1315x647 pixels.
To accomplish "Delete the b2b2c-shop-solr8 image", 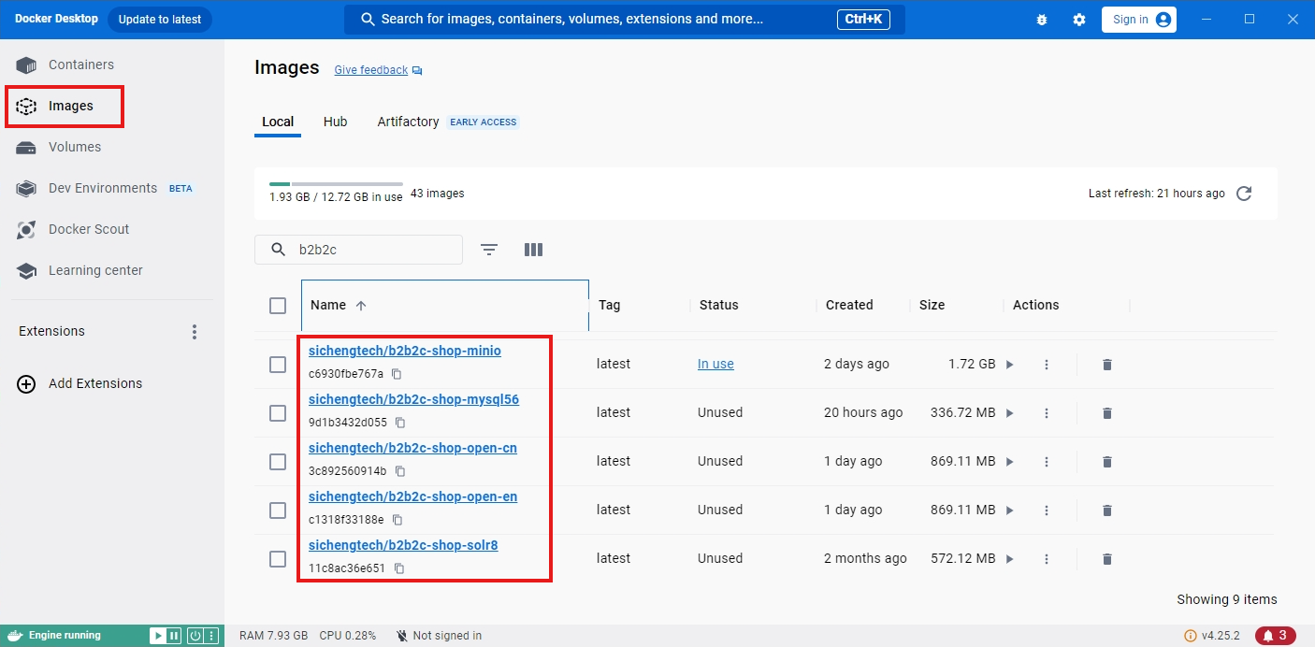I will pyautogui.click(x=1107, y=559).
